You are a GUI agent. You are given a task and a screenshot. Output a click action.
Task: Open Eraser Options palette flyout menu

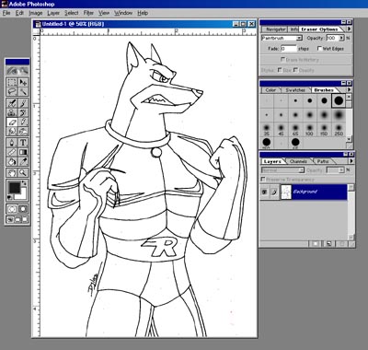(x=349, y=29)
